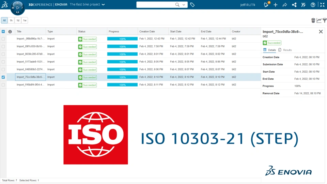The height and width of the screenshot is (184, 327).
Task: Click the Details tab icon
Action: pyautogui.click(x=265, y=50)
